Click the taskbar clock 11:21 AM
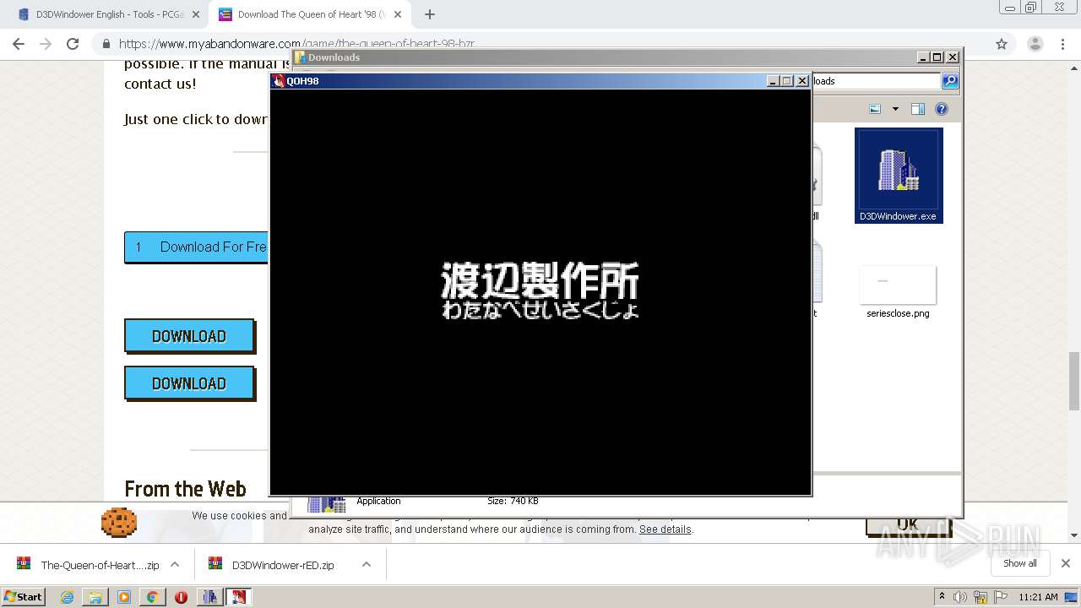This screenshot has height=608, width=1081. click(x=1038, y=597)
